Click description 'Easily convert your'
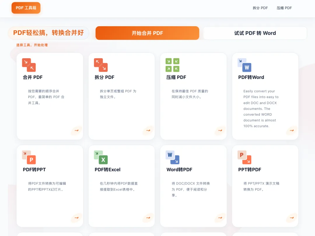Viewport: 315px width, 236px height. (259, 91)
